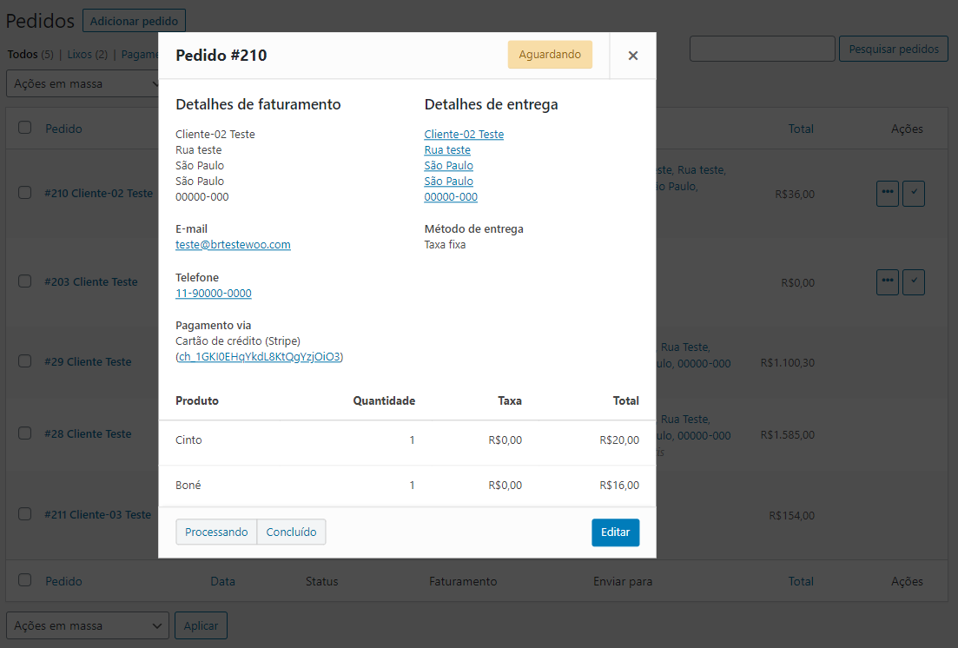Open more actions for order #210
958x648 pixels.
pyautogui.click(x=887, y=193)
